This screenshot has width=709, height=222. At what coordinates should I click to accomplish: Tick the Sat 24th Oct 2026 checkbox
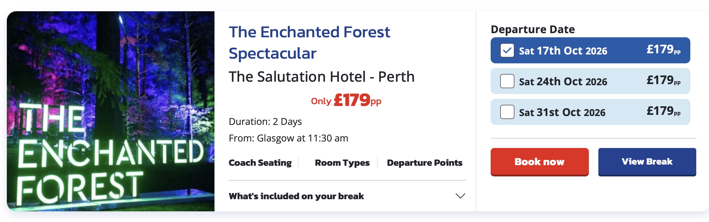click(x=507, y=81)
